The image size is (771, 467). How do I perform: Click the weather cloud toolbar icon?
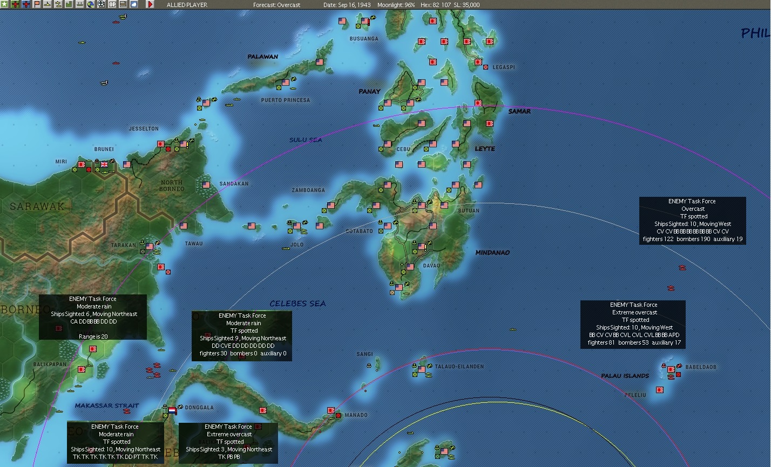[134, 4]
